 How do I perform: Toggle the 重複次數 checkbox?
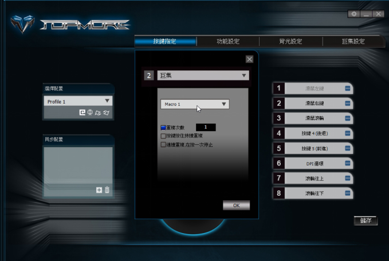[x=163, y=128]
